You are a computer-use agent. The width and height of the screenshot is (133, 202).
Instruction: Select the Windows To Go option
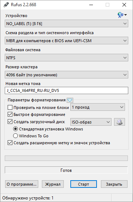(x=15, y=136)
